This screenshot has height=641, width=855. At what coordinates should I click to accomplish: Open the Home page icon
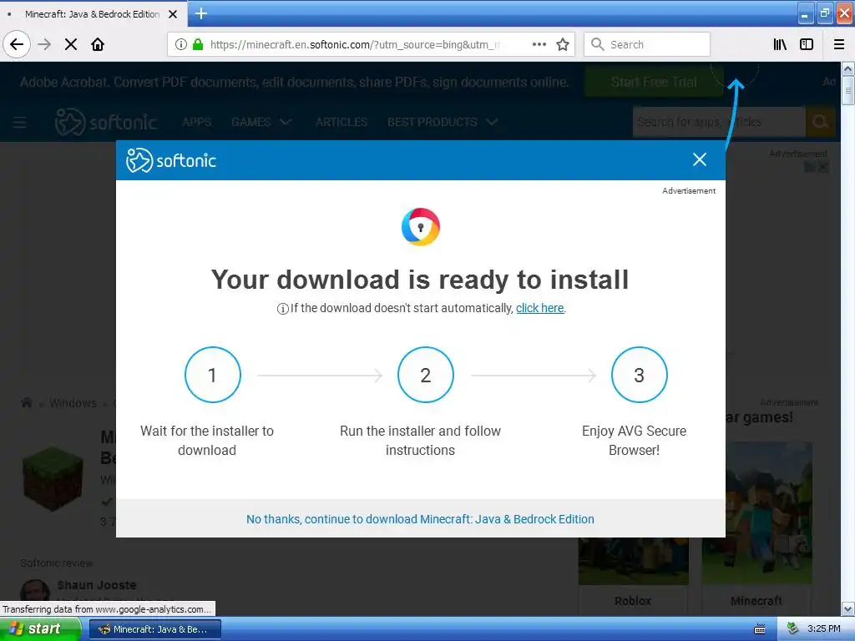click(x=98, y=44)
